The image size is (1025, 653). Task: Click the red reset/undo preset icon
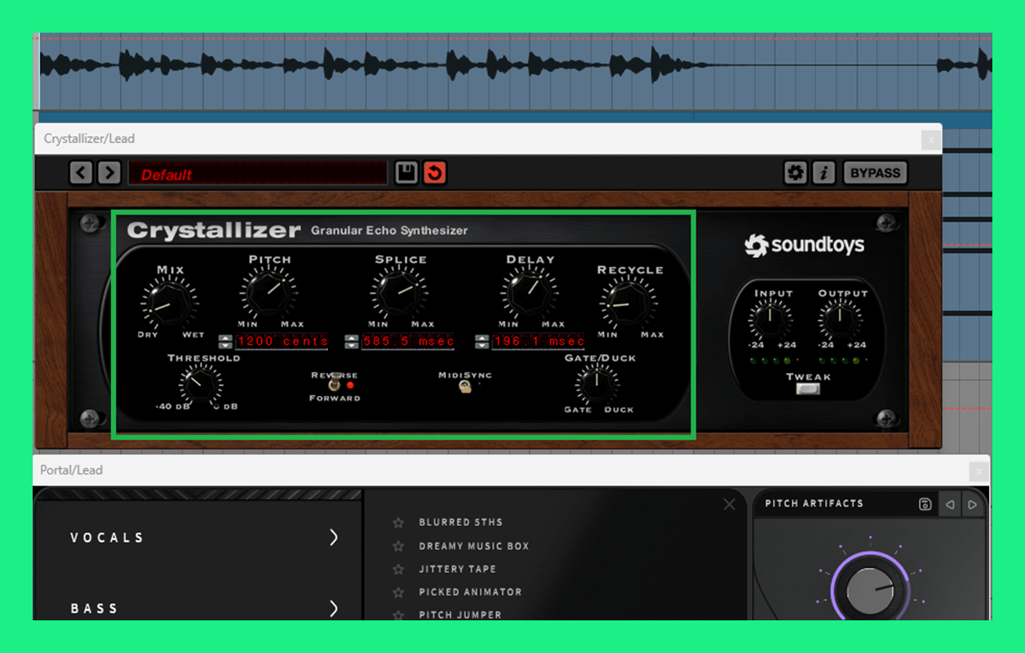tap(435, 173)
